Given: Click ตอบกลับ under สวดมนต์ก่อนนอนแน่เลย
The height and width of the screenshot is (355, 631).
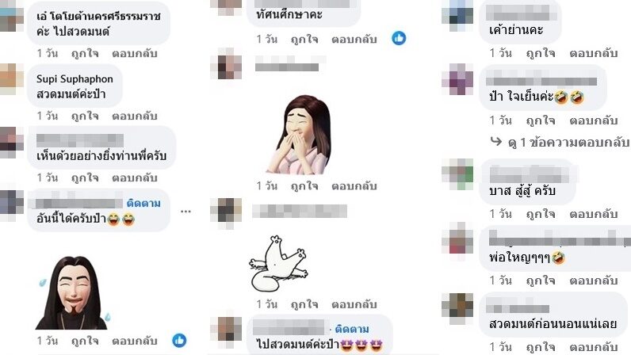Looking at the screenshot, I should tap(593, 346).
